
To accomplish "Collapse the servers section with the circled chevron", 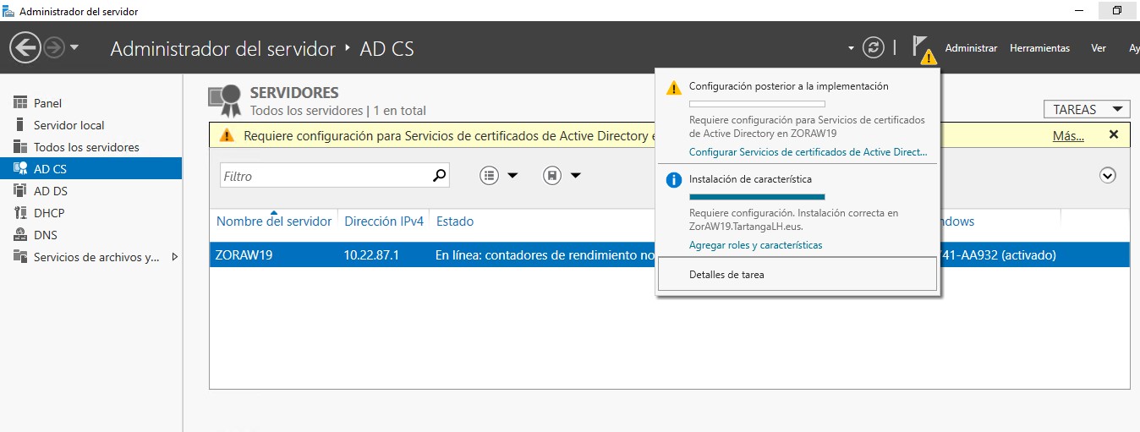I will point(1108,176).
